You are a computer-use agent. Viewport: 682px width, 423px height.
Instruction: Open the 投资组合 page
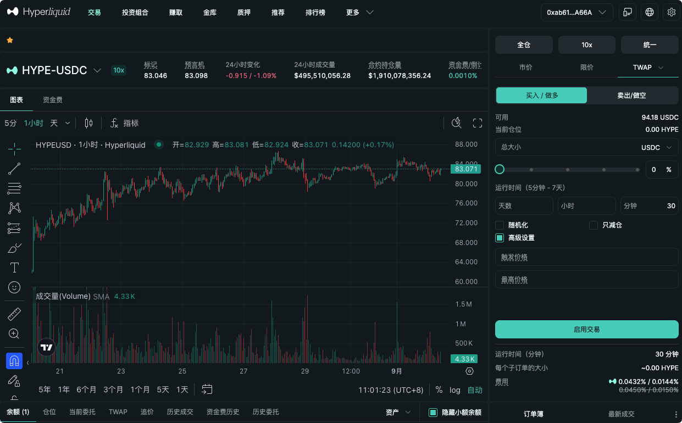tap(135, 12)
